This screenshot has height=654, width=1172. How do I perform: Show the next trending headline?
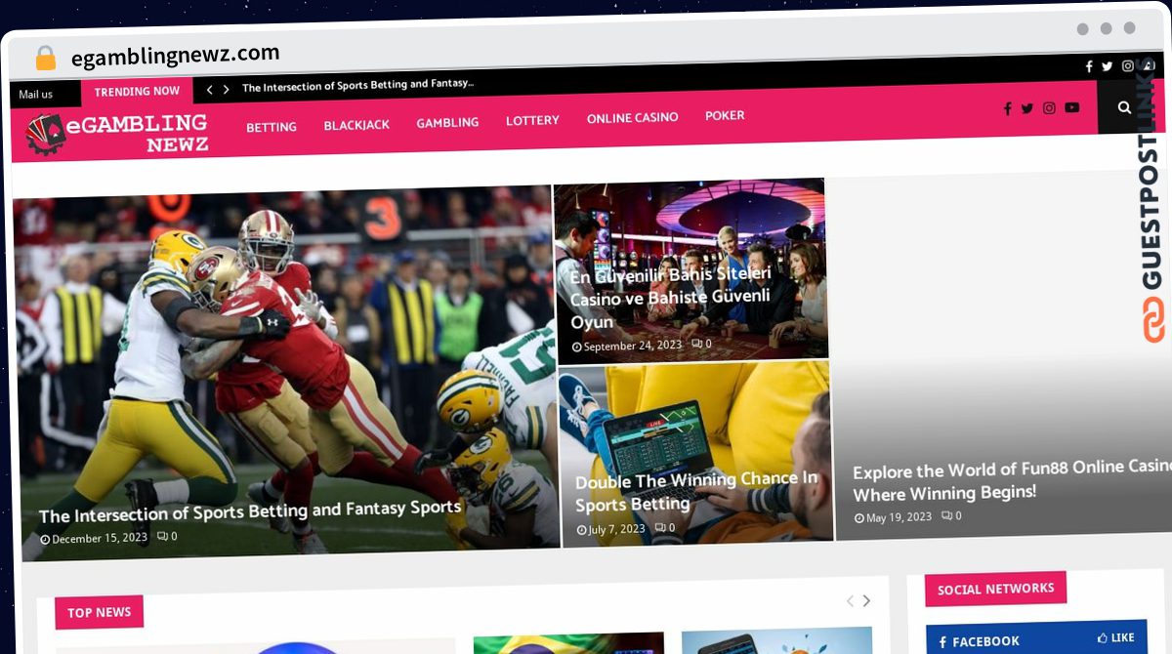coord(226,90)
